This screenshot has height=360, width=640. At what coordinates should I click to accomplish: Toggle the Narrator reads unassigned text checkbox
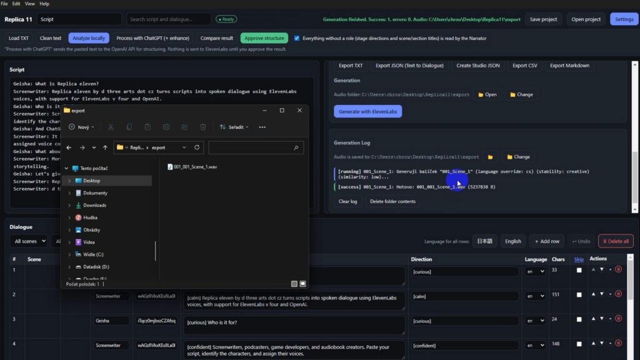(297, 38)
